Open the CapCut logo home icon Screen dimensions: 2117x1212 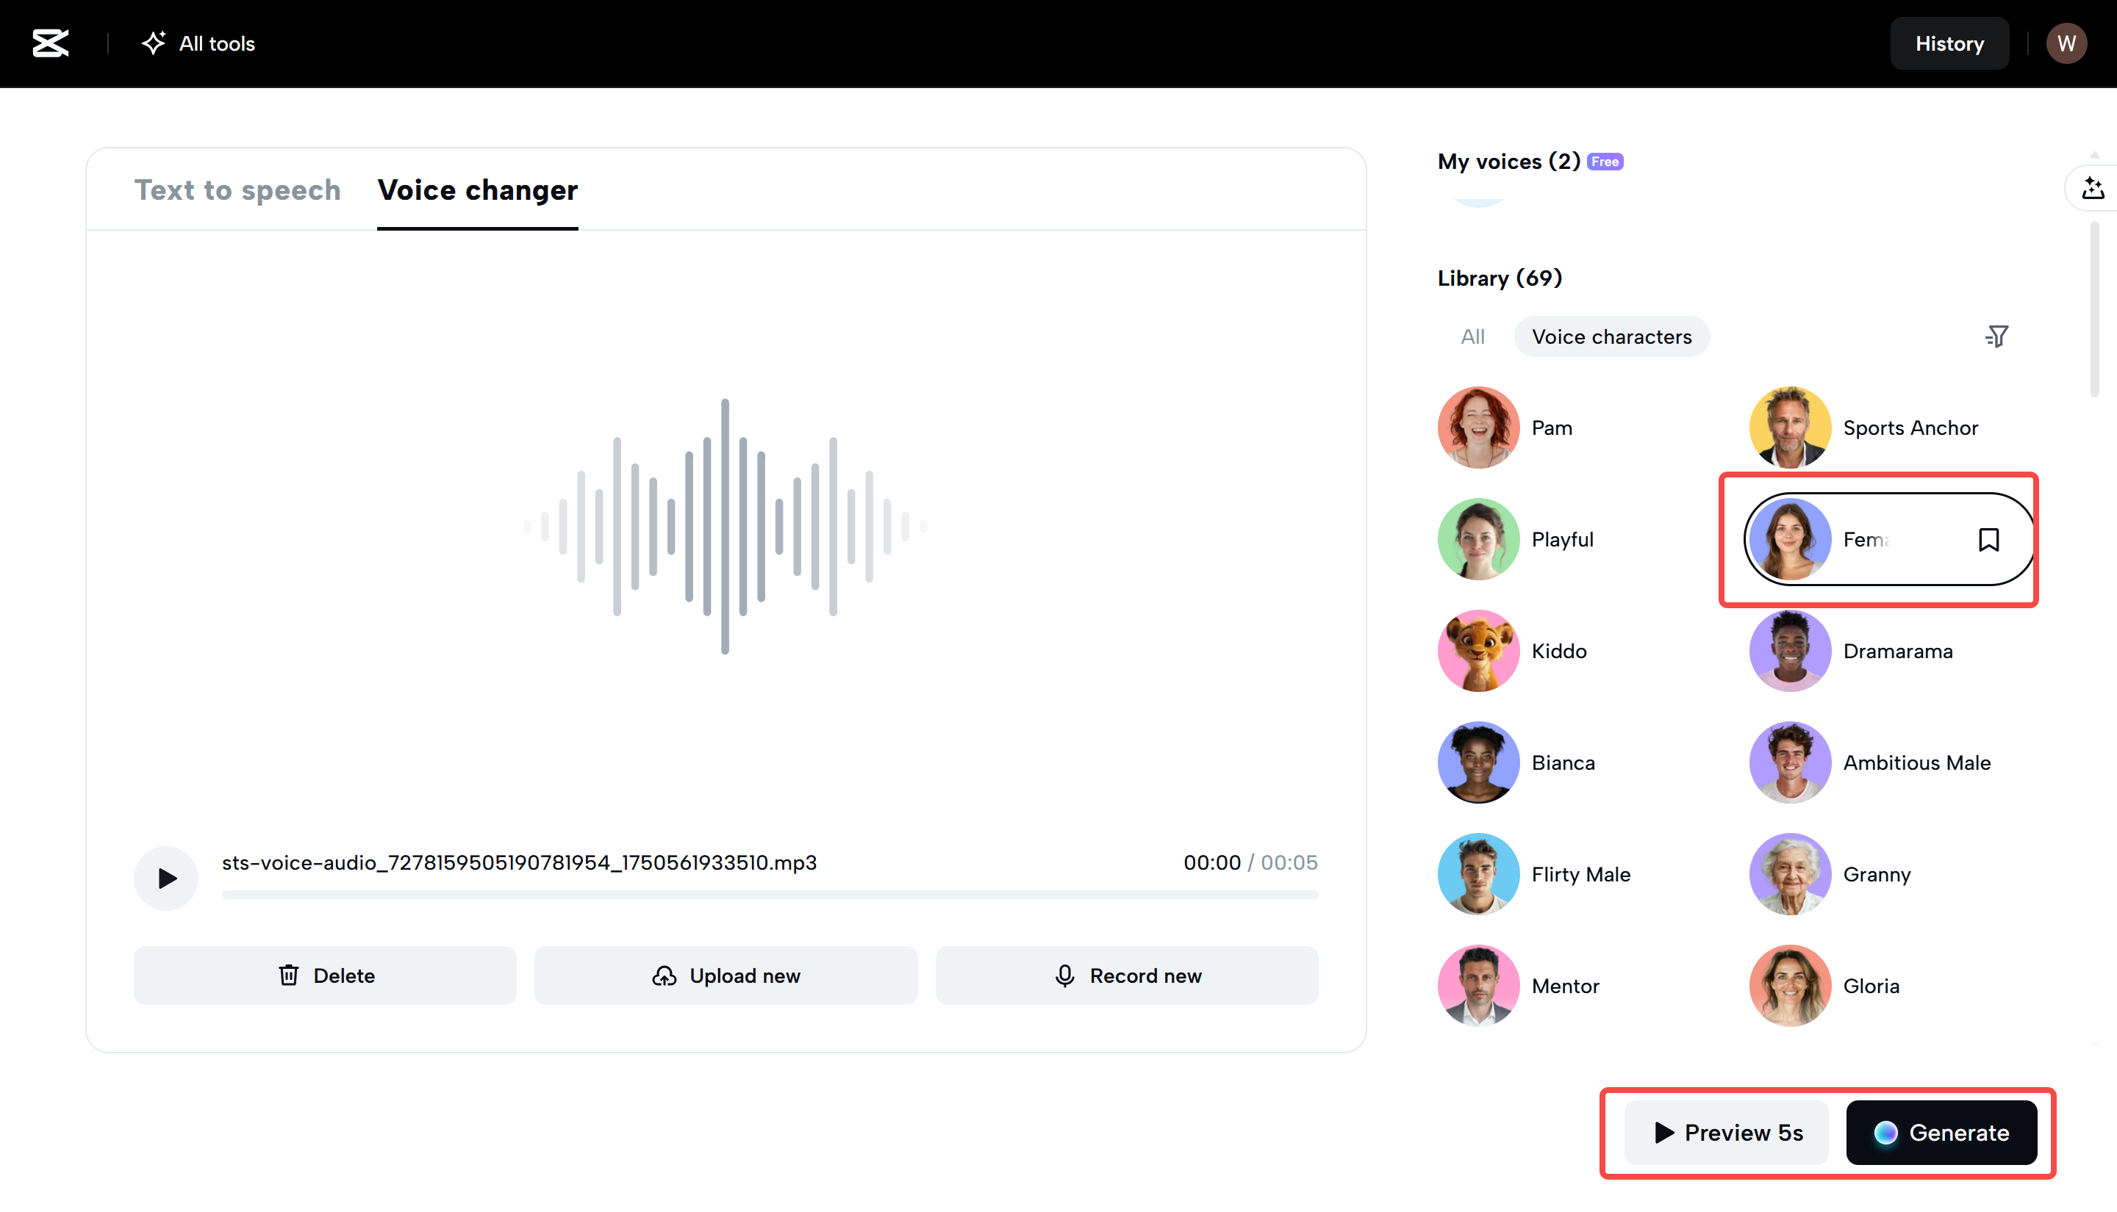pyautogui.click(x=50, y=43)
